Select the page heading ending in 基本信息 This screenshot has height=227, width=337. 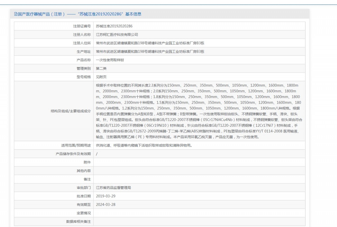tap(79, 14)
